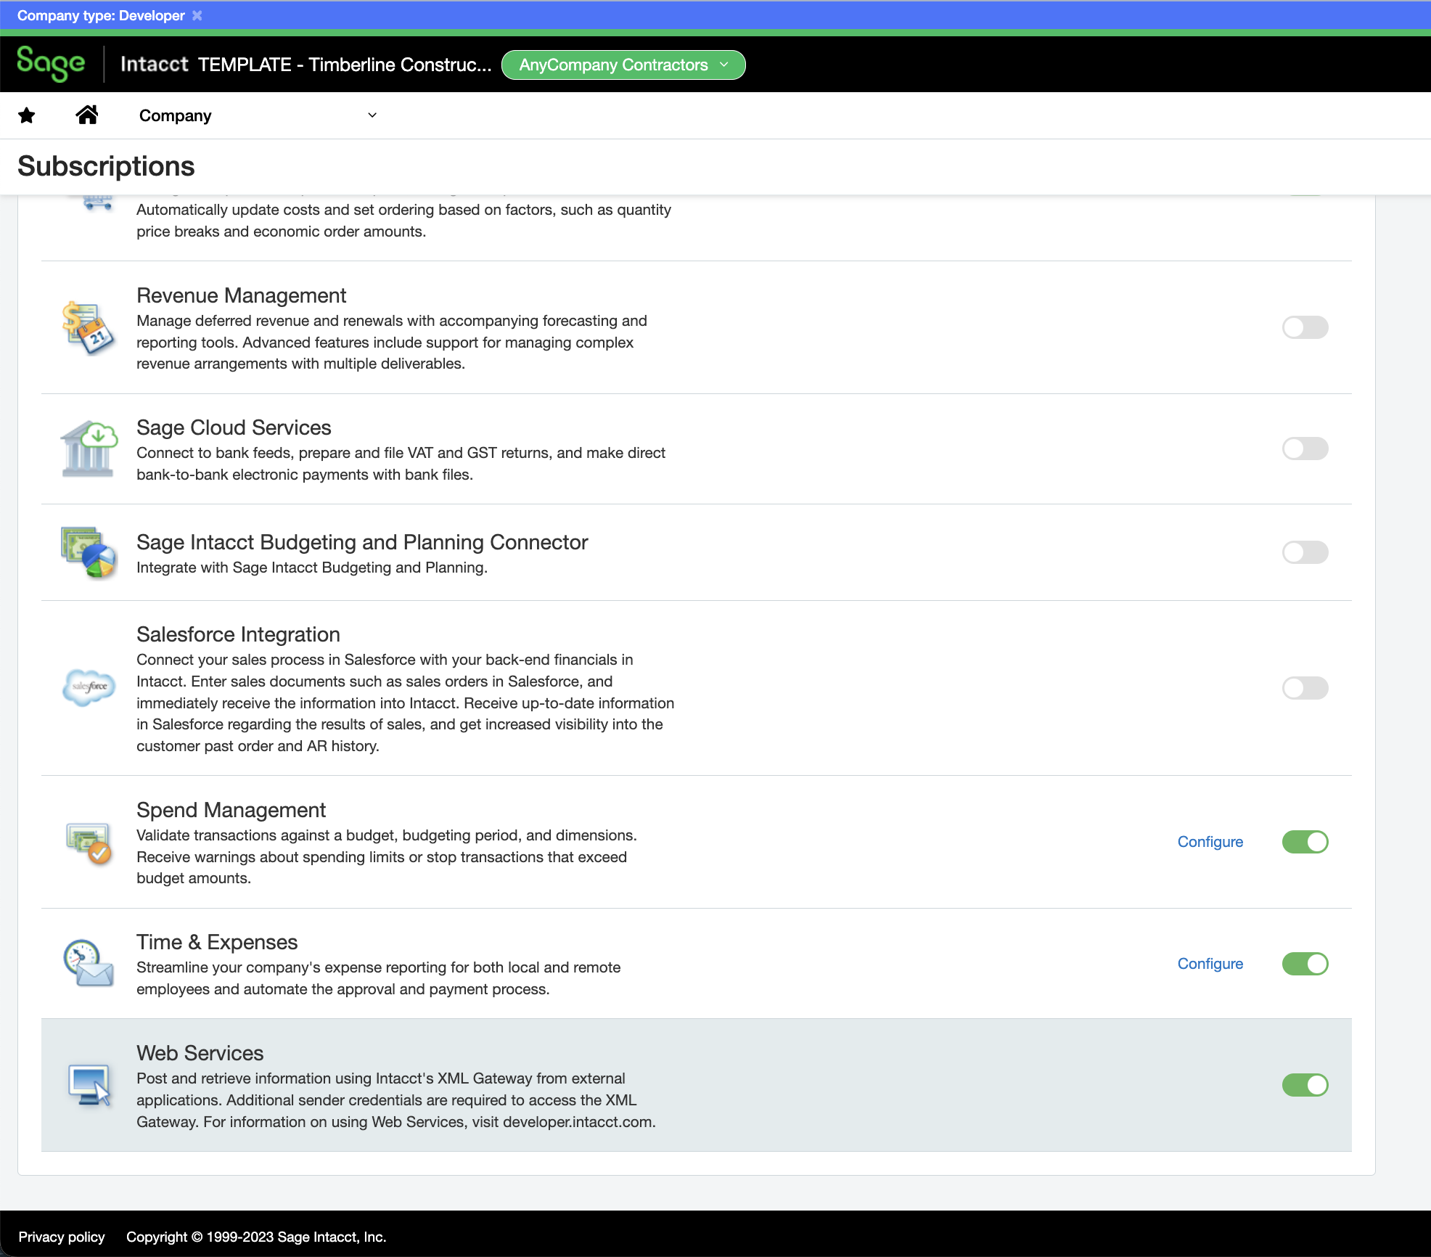Click the Revenue Management title
The height and width of the screenshot is (1257, 1431).
(241, 295)
